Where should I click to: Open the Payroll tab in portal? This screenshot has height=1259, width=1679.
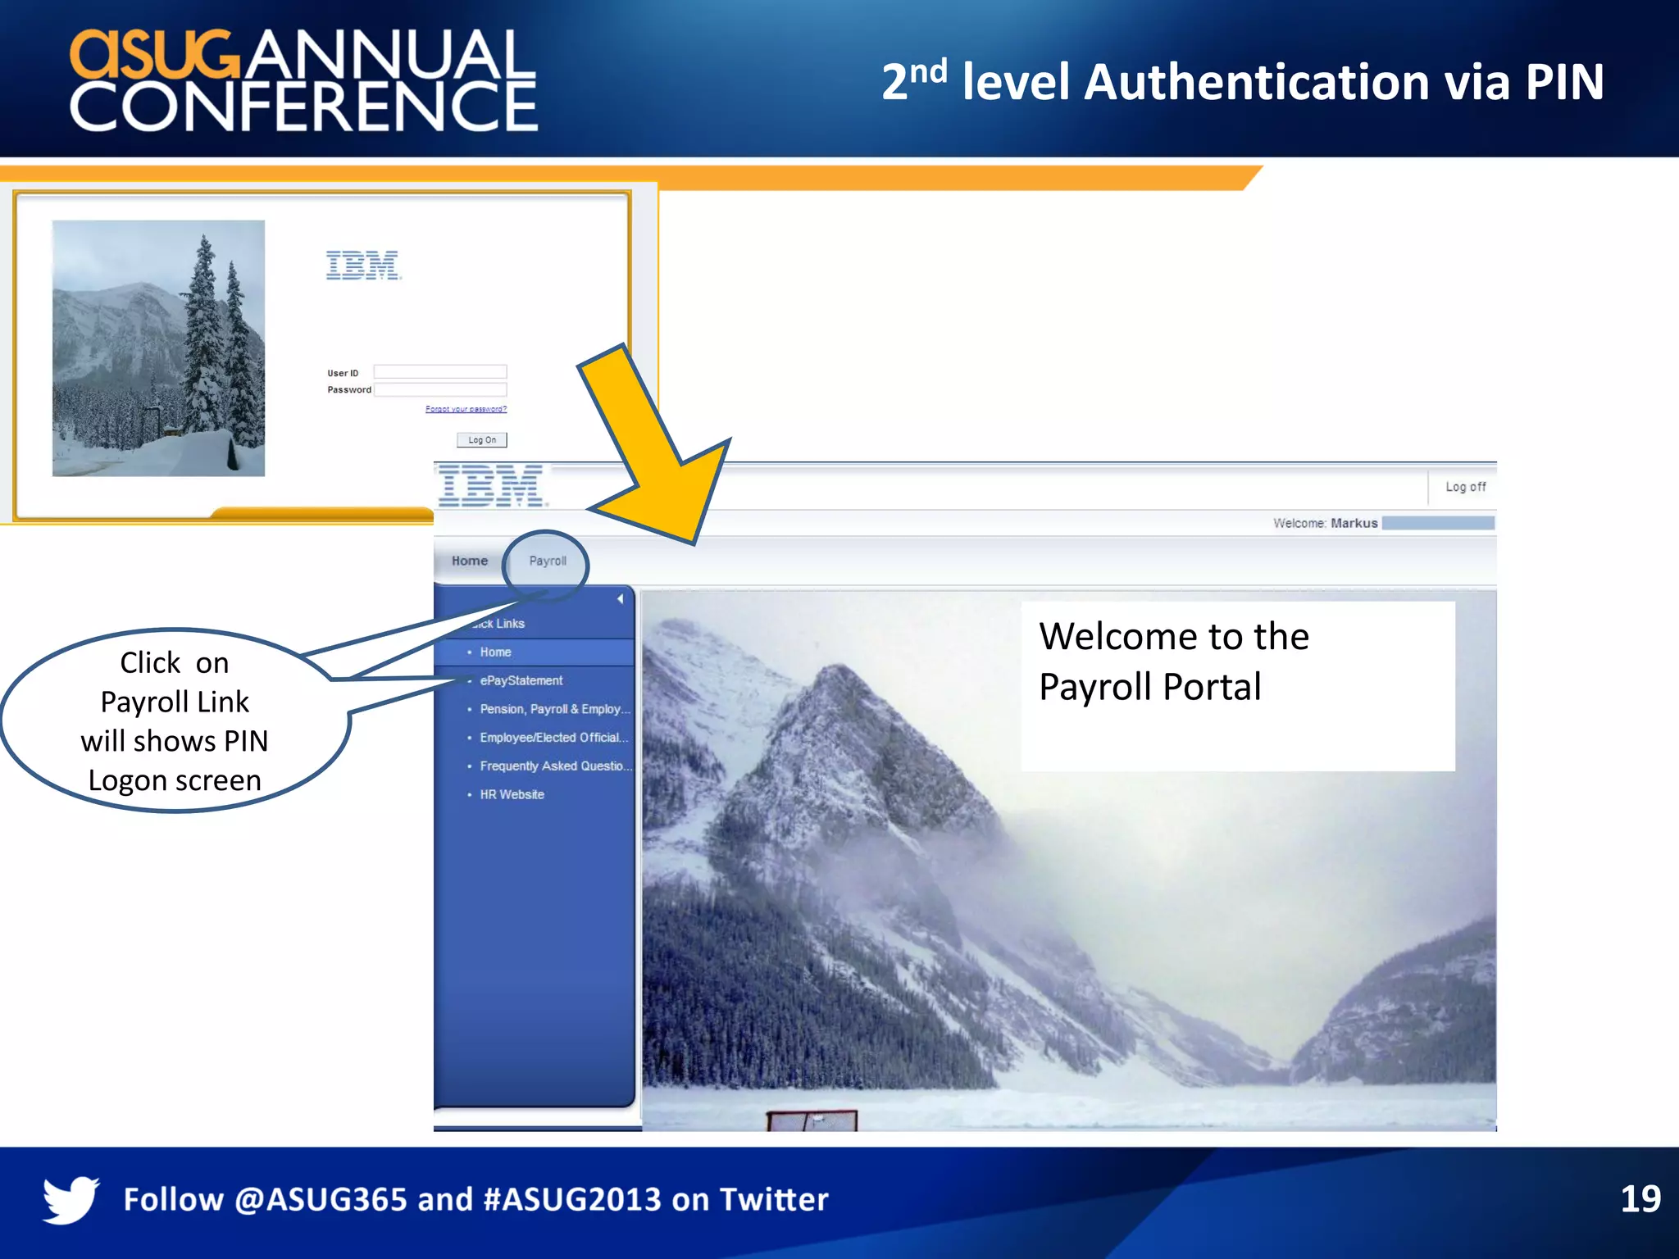click(548, 561)
